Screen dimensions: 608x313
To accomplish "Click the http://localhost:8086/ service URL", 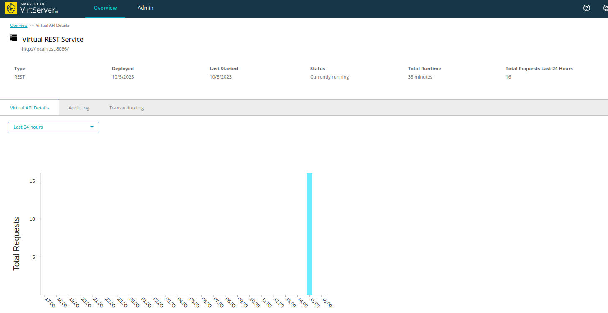I will [45, 49].
